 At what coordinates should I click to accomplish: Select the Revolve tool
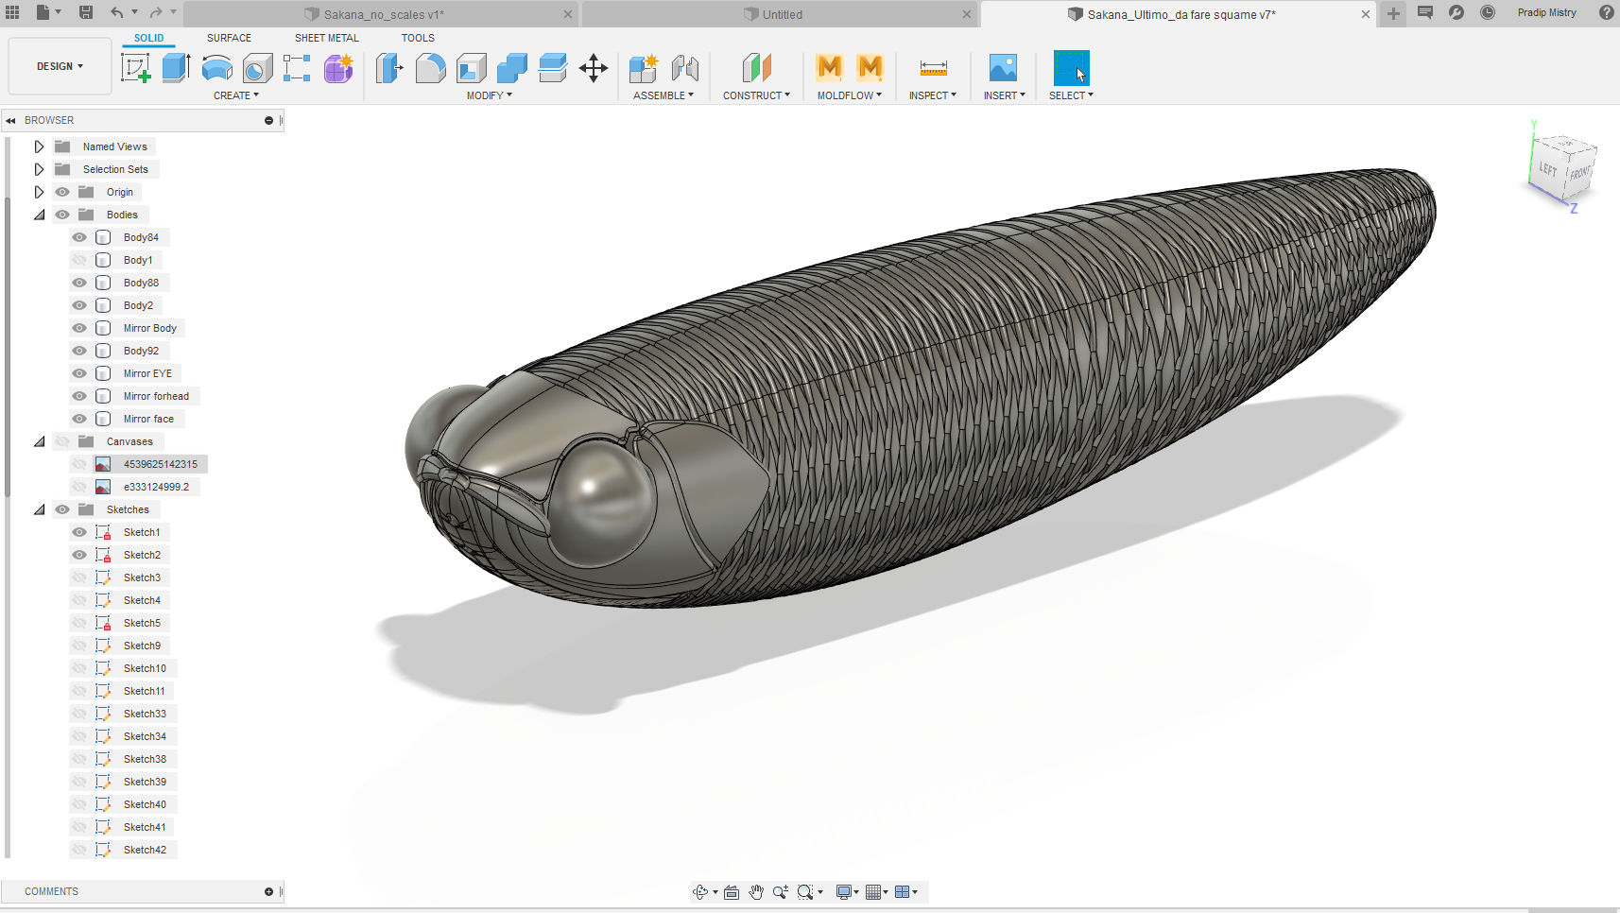pos(217,68)
